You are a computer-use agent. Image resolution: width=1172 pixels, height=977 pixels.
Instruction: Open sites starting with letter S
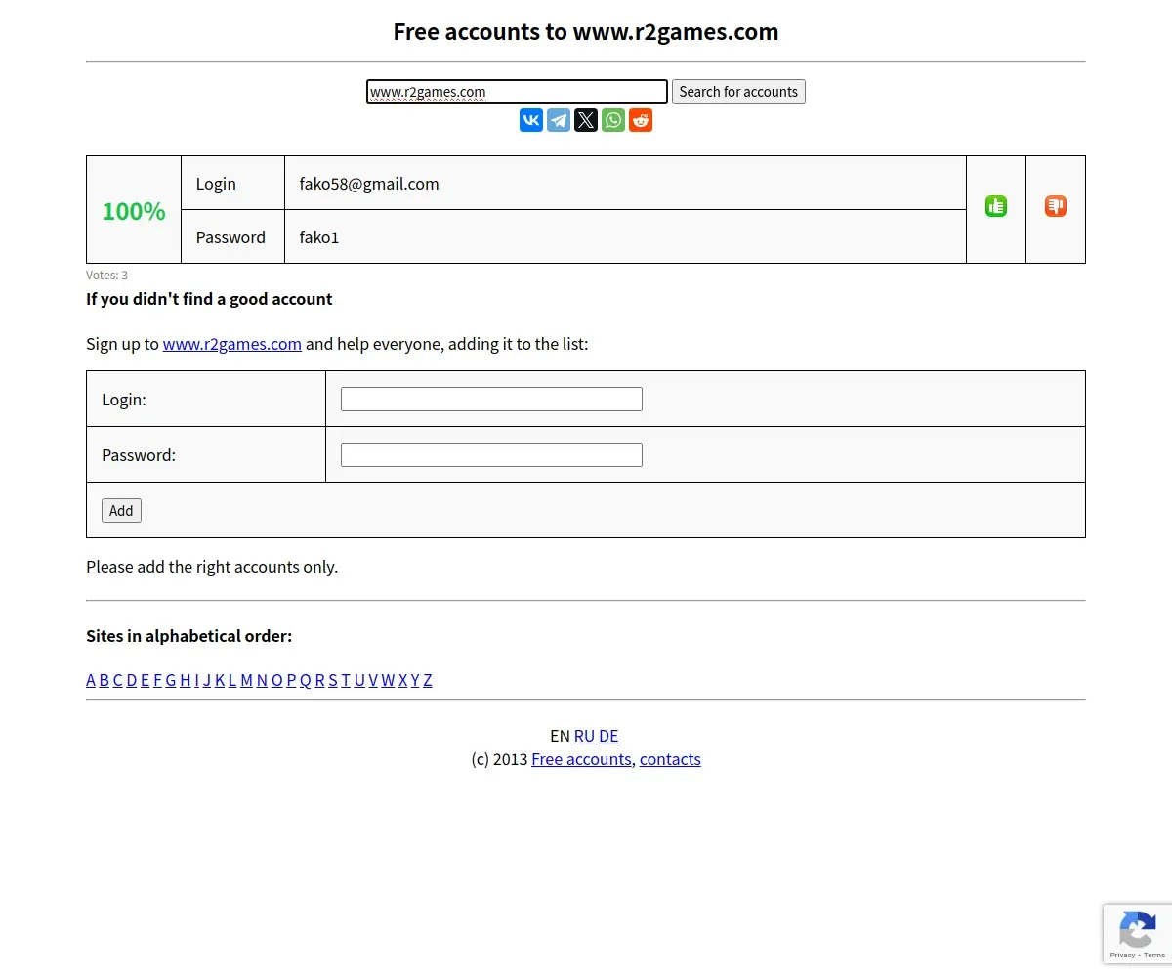tap(333, 680)
